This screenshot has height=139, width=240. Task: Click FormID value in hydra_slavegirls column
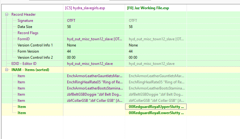(95, 39)
